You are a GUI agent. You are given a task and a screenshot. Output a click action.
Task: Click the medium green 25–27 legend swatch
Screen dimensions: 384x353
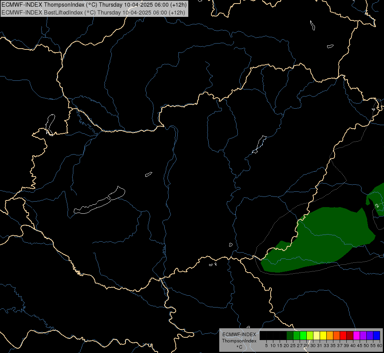(297, 336)
